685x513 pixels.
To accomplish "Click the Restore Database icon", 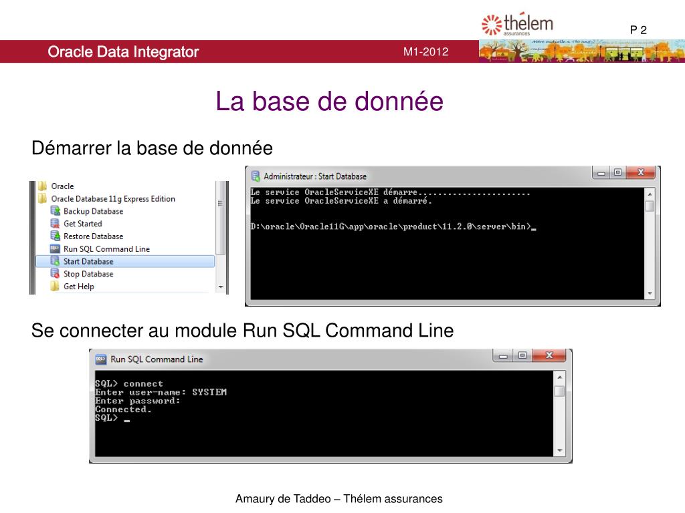I will click(55, 236).
